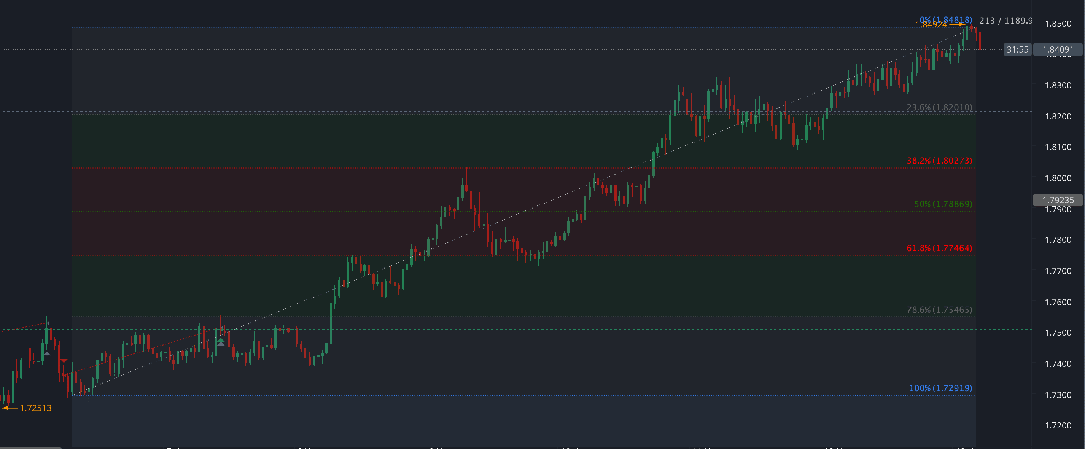Select the 61.8% (1.77464) Fibonacci label
The image size is (1085, 449).
tap(939, 248)
